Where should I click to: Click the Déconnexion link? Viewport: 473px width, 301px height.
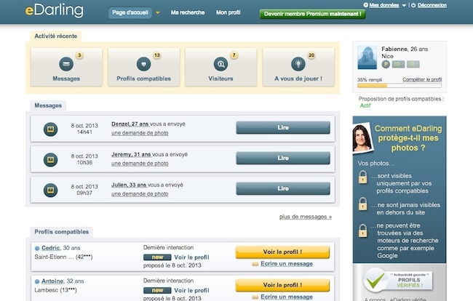[432, 5]
